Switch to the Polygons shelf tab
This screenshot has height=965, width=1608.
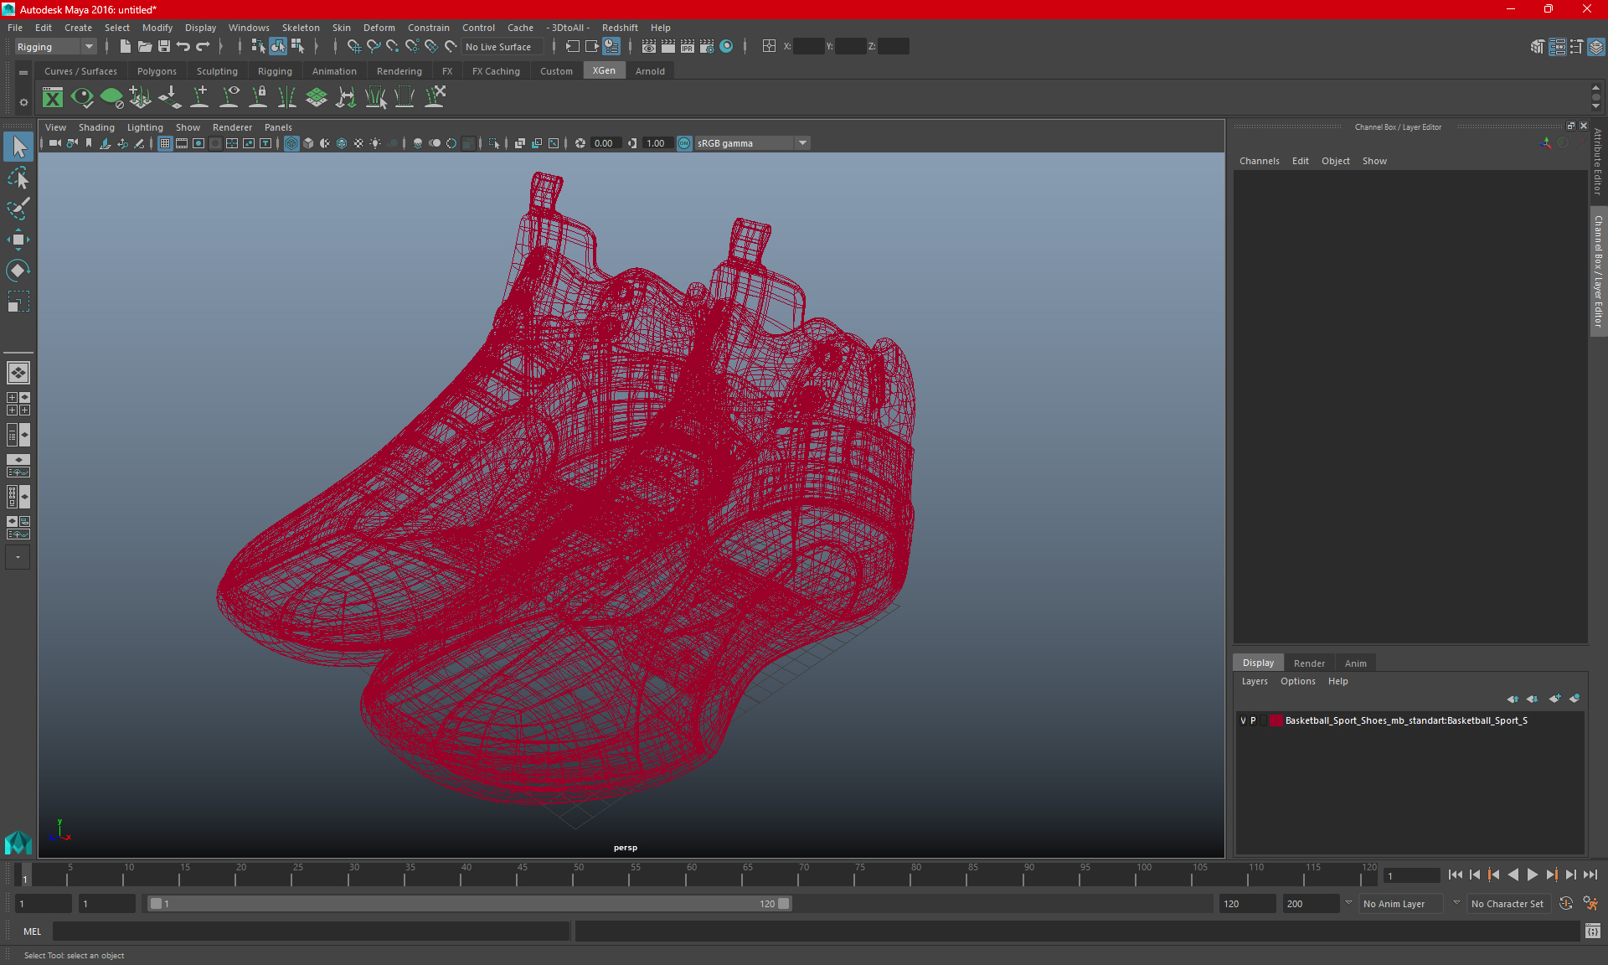pyautogui.click(x=157, y=71)
